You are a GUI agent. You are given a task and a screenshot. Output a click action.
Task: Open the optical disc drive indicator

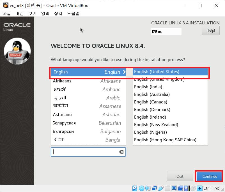click(x=142, y=188)
